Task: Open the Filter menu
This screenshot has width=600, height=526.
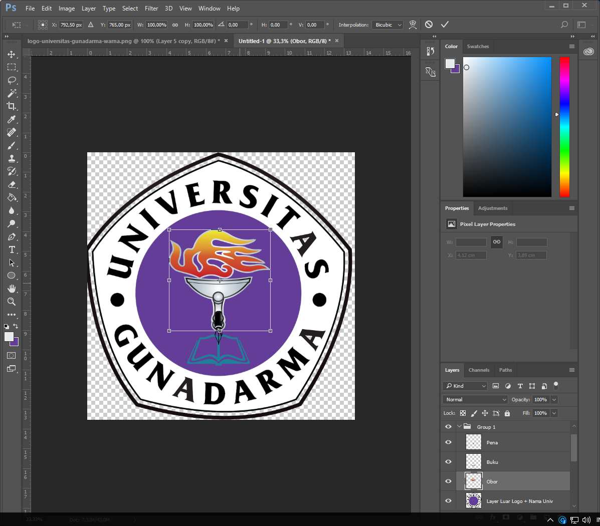Action: (x=151, y=8)
